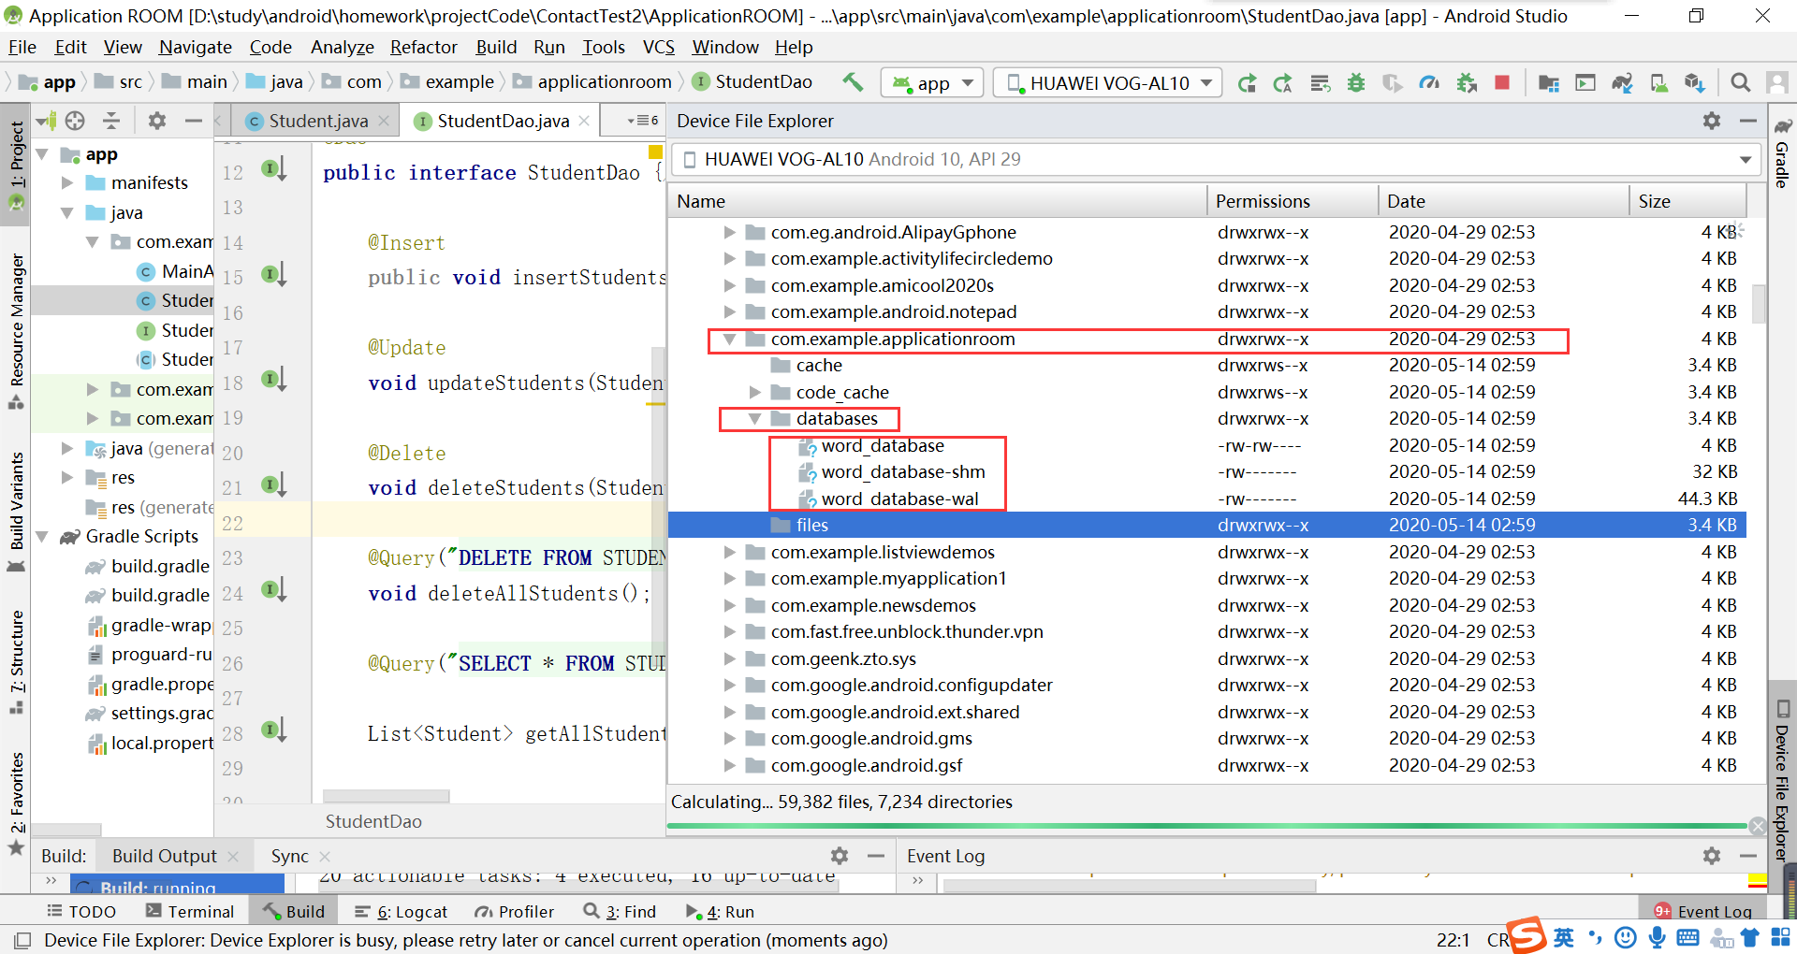Click the gutter implementation icon on line 15
Viewport: 1797px width, 954px height.
273,275
